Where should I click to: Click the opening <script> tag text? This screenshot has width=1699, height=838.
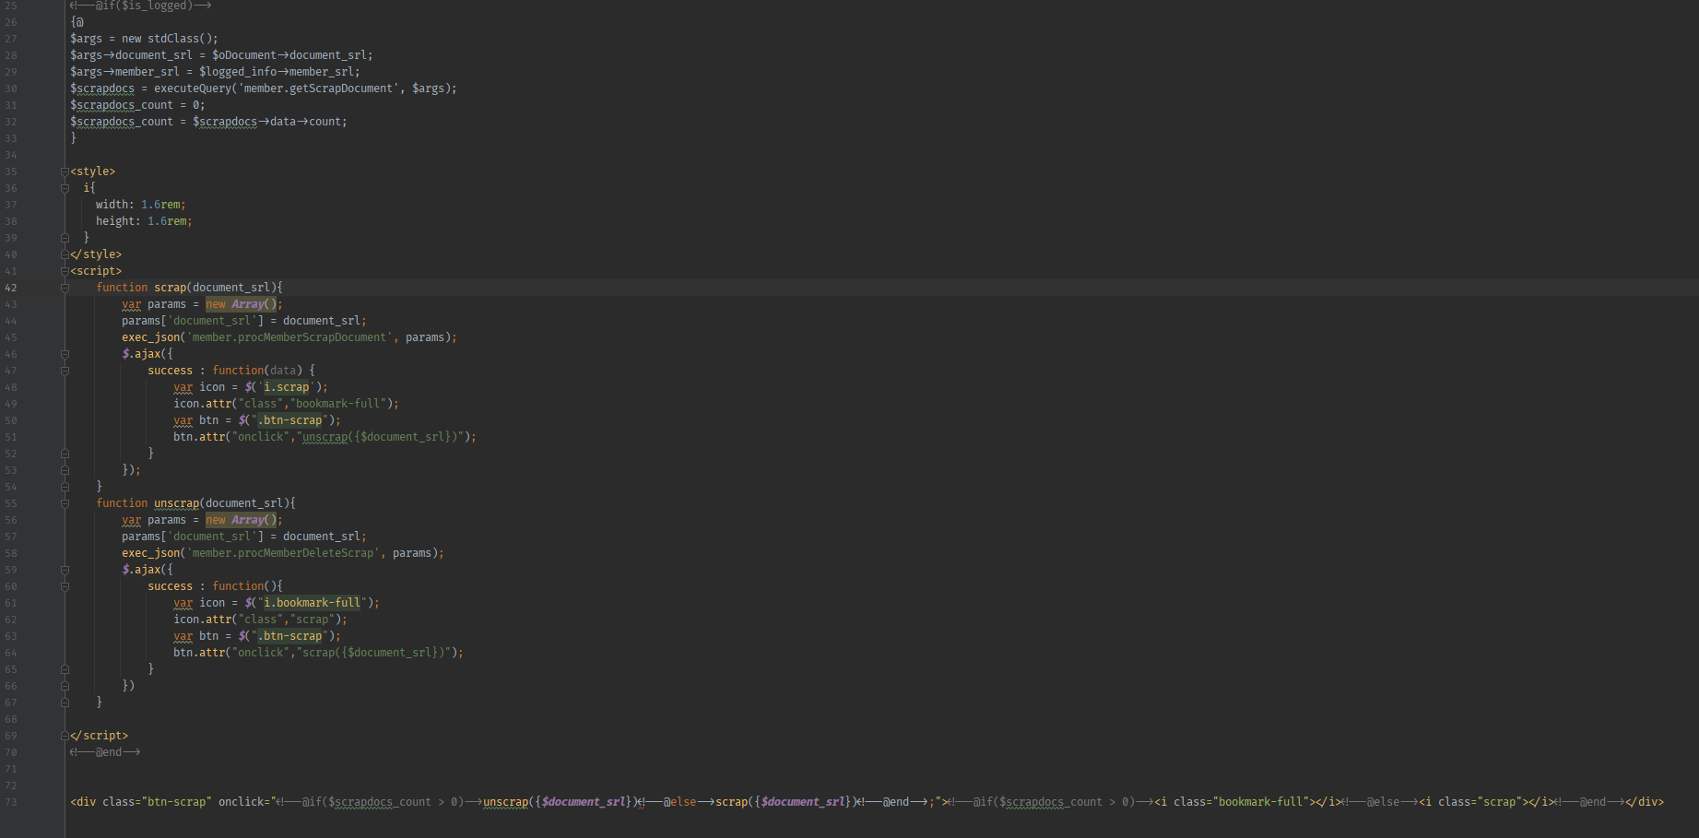click(x=96, y=271)
